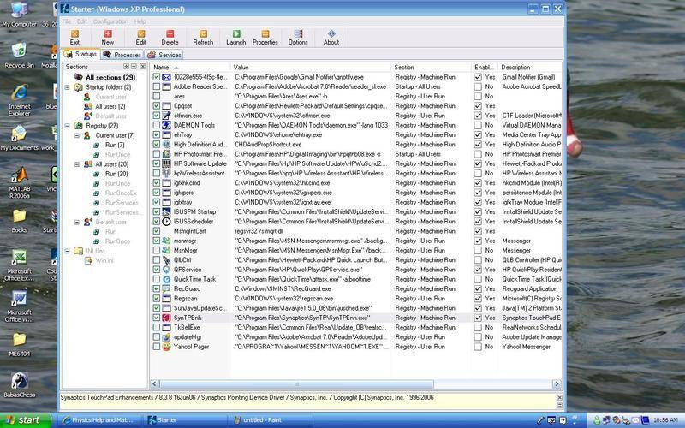This screenshot has width=685, height=428.
Task: Click the Windows Start button
Action: [x=23, y=420]
